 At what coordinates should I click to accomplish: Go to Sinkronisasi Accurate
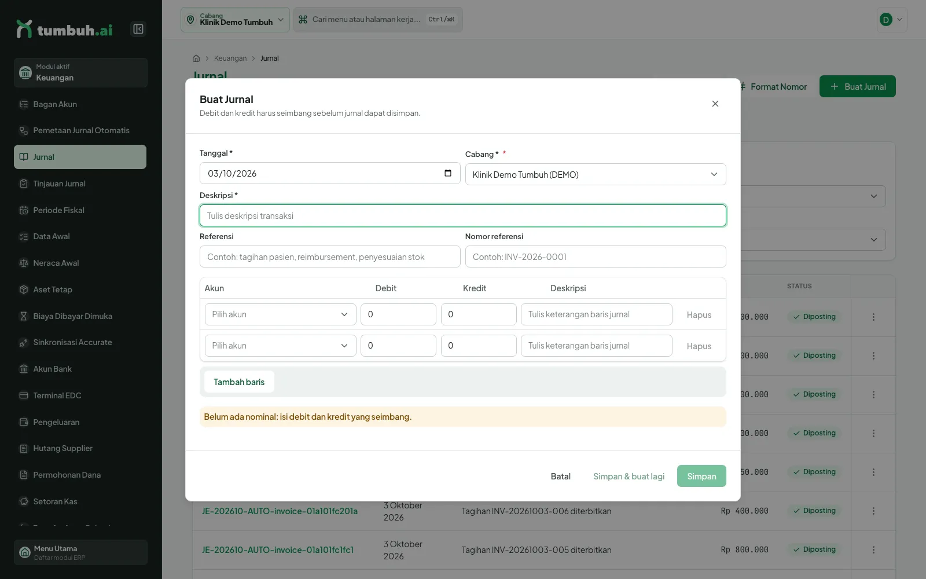(x=80, y=342)
